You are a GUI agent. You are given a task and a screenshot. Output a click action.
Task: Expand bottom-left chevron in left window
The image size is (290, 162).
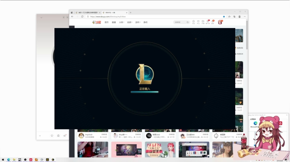pos(40,136)
